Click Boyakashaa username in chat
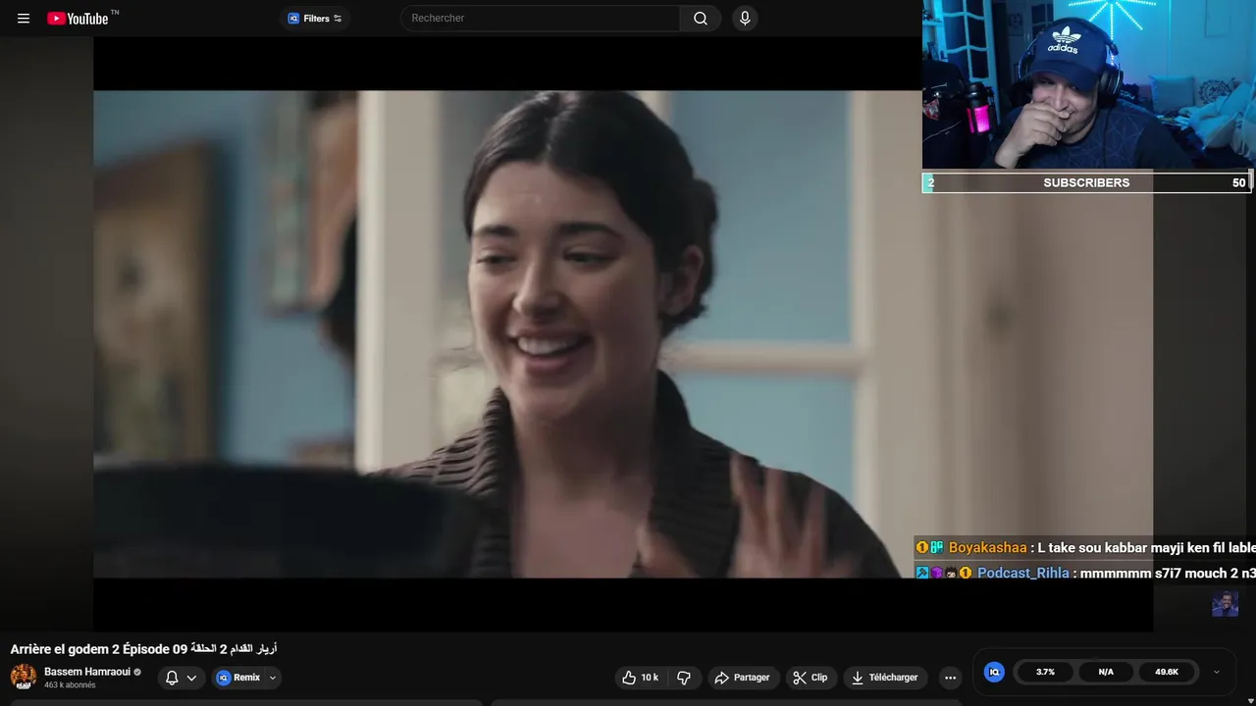 (987, 547)
